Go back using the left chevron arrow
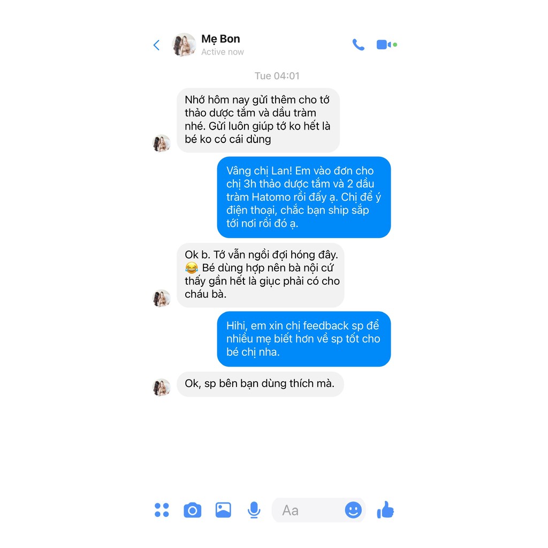 pyautogui.click(x=157, y=45)
